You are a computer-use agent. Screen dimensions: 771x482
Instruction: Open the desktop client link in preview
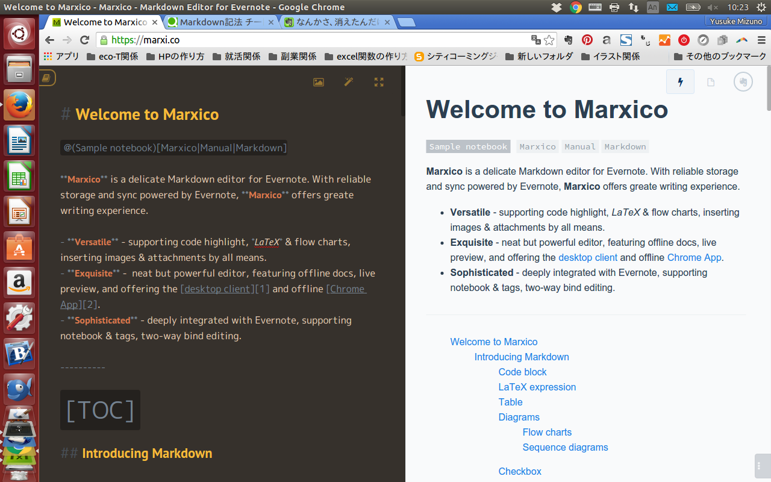point(587,257)
